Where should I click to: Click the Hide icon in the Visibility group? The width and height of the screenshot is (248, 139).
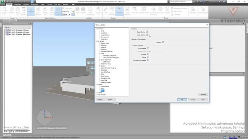pyautogui.click(x=77, y=10)
